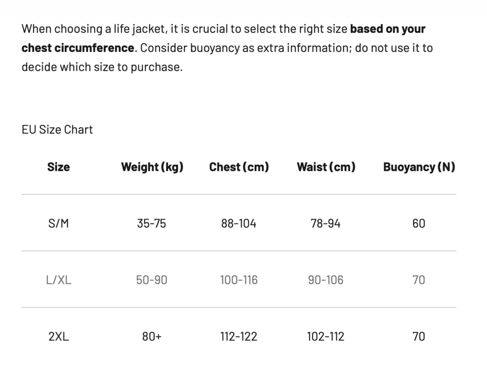Click the Chest (cm) column header
Viewport: 487px width, 375px height.
pos(239,167)
